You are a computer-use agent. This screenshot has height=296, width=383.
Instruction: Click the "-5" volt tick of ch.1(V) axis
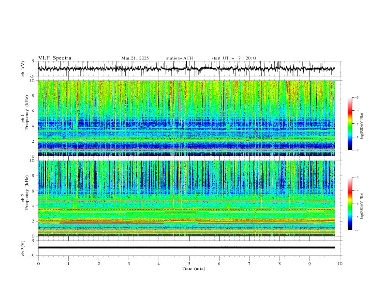pos(32,76)
